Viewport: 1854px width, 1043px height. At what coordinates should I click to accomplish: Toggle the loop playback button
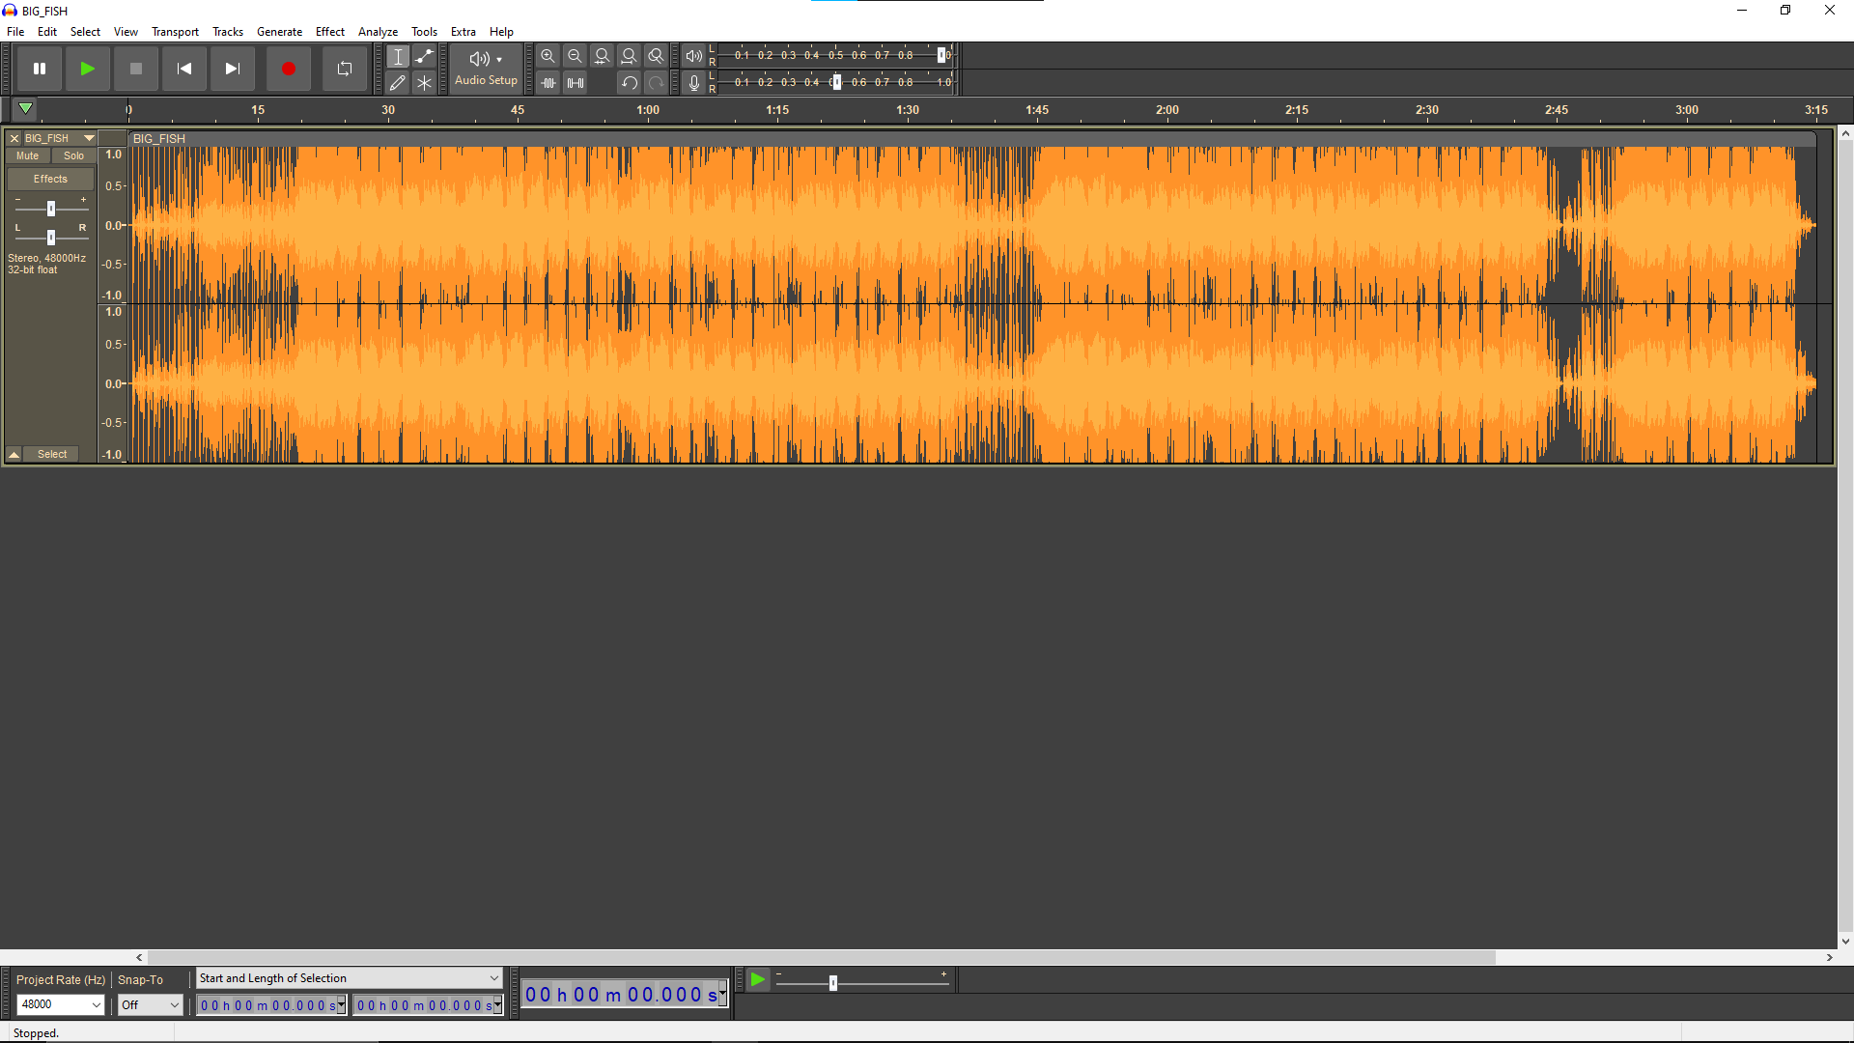pos(345,69)
